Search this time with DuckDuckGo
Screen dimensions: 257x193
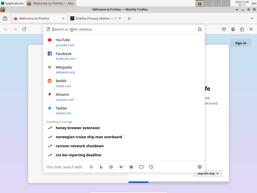click(x=111, y=167)
